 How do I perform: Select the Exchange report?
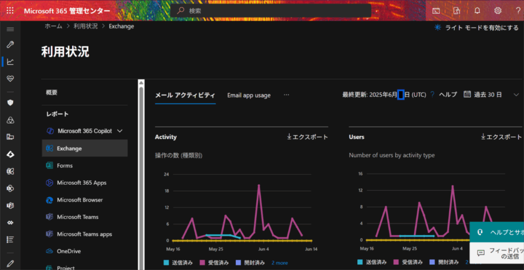coord(85,149)
